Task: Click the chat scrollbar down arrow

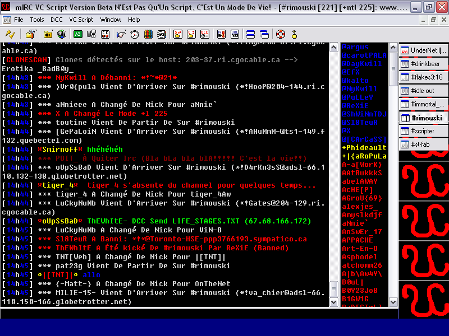Action: pos(334,302)
